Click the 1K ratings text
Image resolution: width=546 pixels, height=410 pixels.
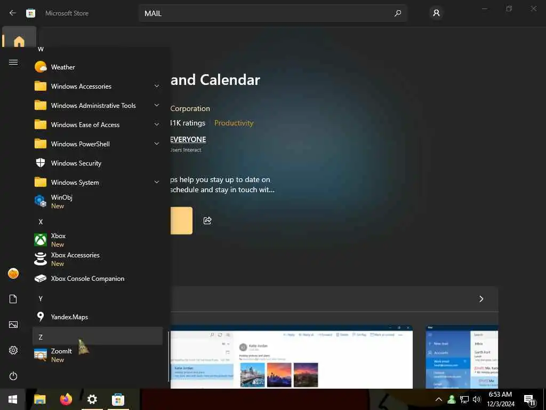click(x=188, y=123)
